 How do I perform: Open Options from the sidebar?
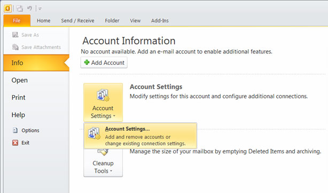pyautogui.click(x=30, y=130)
